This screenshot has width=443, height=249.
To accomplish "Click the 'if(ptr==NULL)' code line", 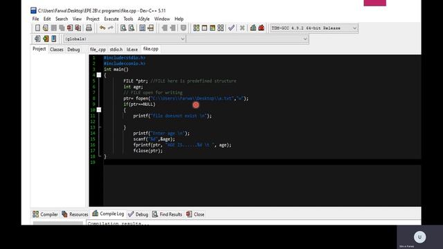I will click(x=139, y=104).
